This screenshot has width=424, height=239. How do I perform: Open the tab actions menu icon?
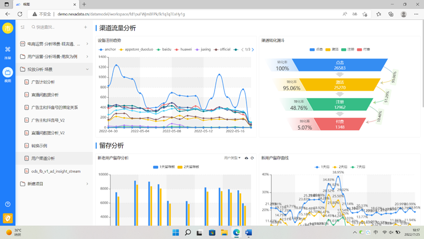(x=6, y=4)
